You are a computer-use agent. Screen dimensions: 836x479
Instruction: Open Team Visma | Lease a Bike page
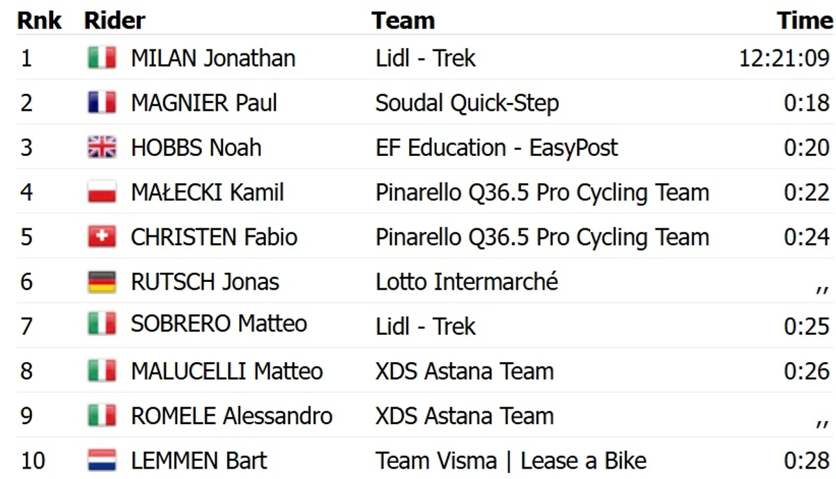click(x=511, y=461)
